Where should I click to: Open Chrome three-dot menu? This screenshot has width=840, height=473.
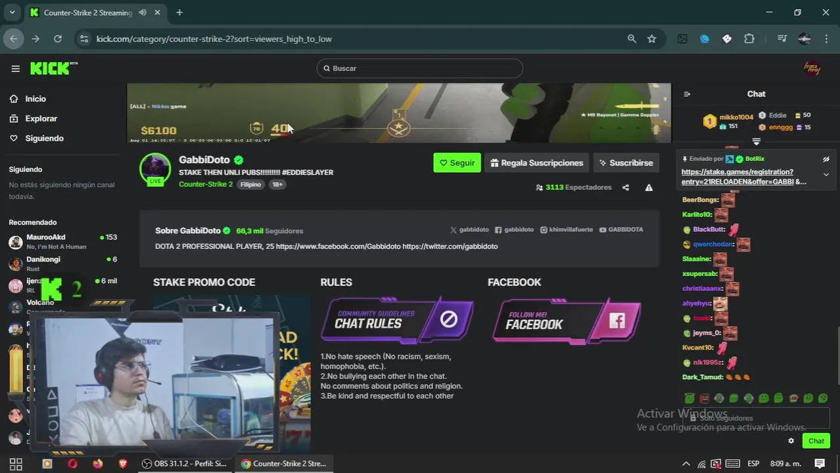pyautogui.click(x=826, y=39)
